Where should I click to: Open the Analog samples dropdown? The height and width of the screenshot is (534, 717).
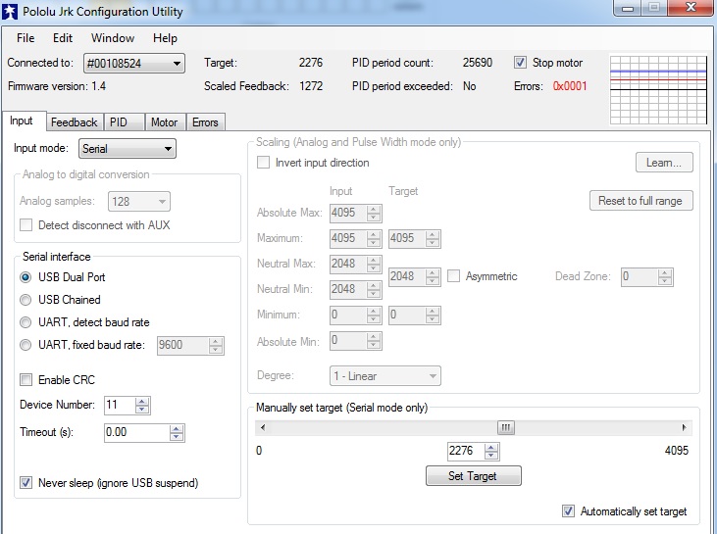139,202
